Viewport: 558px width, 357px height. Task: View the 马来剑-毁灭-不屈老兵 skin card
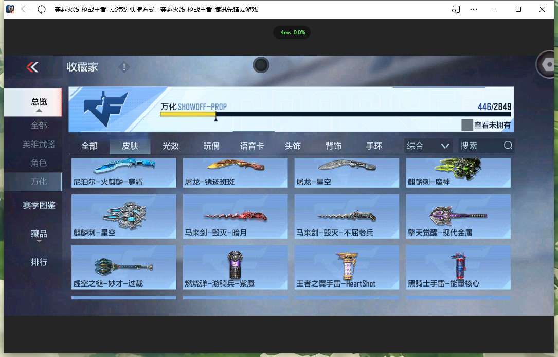pos(347,217)
